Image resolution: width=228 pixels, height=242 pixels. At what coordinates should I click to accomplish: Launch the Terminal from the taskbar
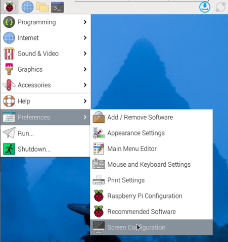(57, 7)
